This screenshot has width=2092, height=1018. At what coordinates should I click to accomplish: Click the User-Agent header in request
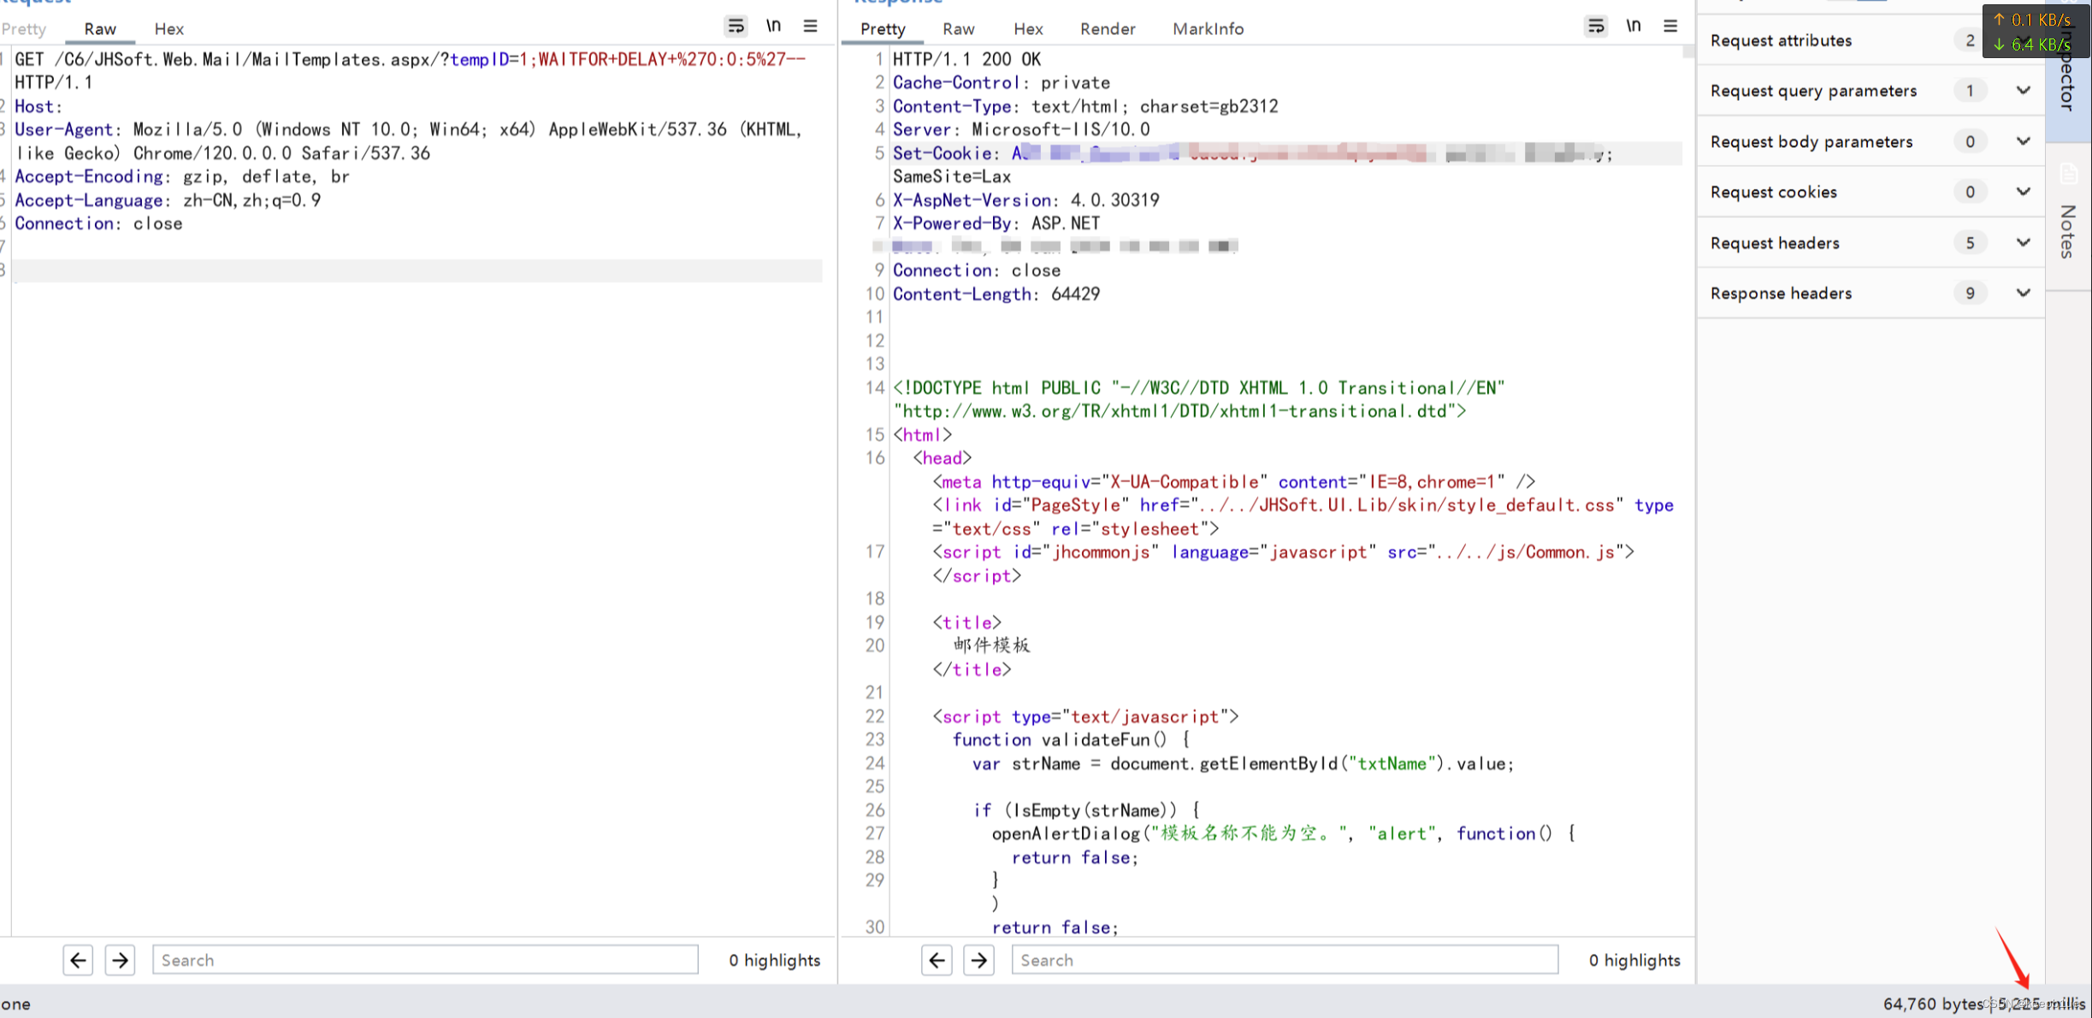click(409, 141)
